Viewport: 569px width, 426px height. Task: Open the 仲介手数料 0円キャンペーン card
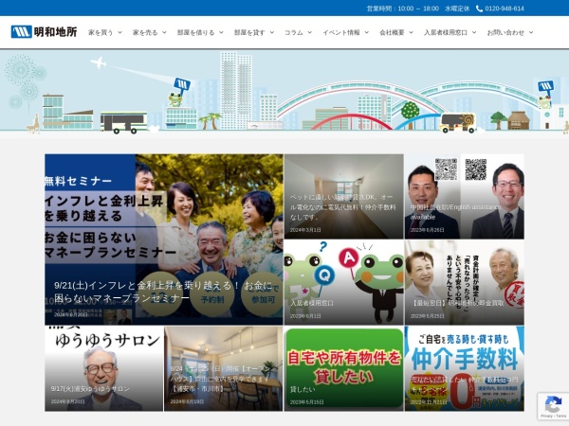coord(465,368)
